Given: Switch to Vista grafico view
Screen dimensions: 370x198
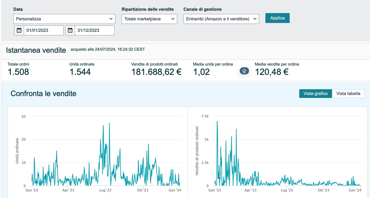Looking at the screenshot, I should (315, 93).
